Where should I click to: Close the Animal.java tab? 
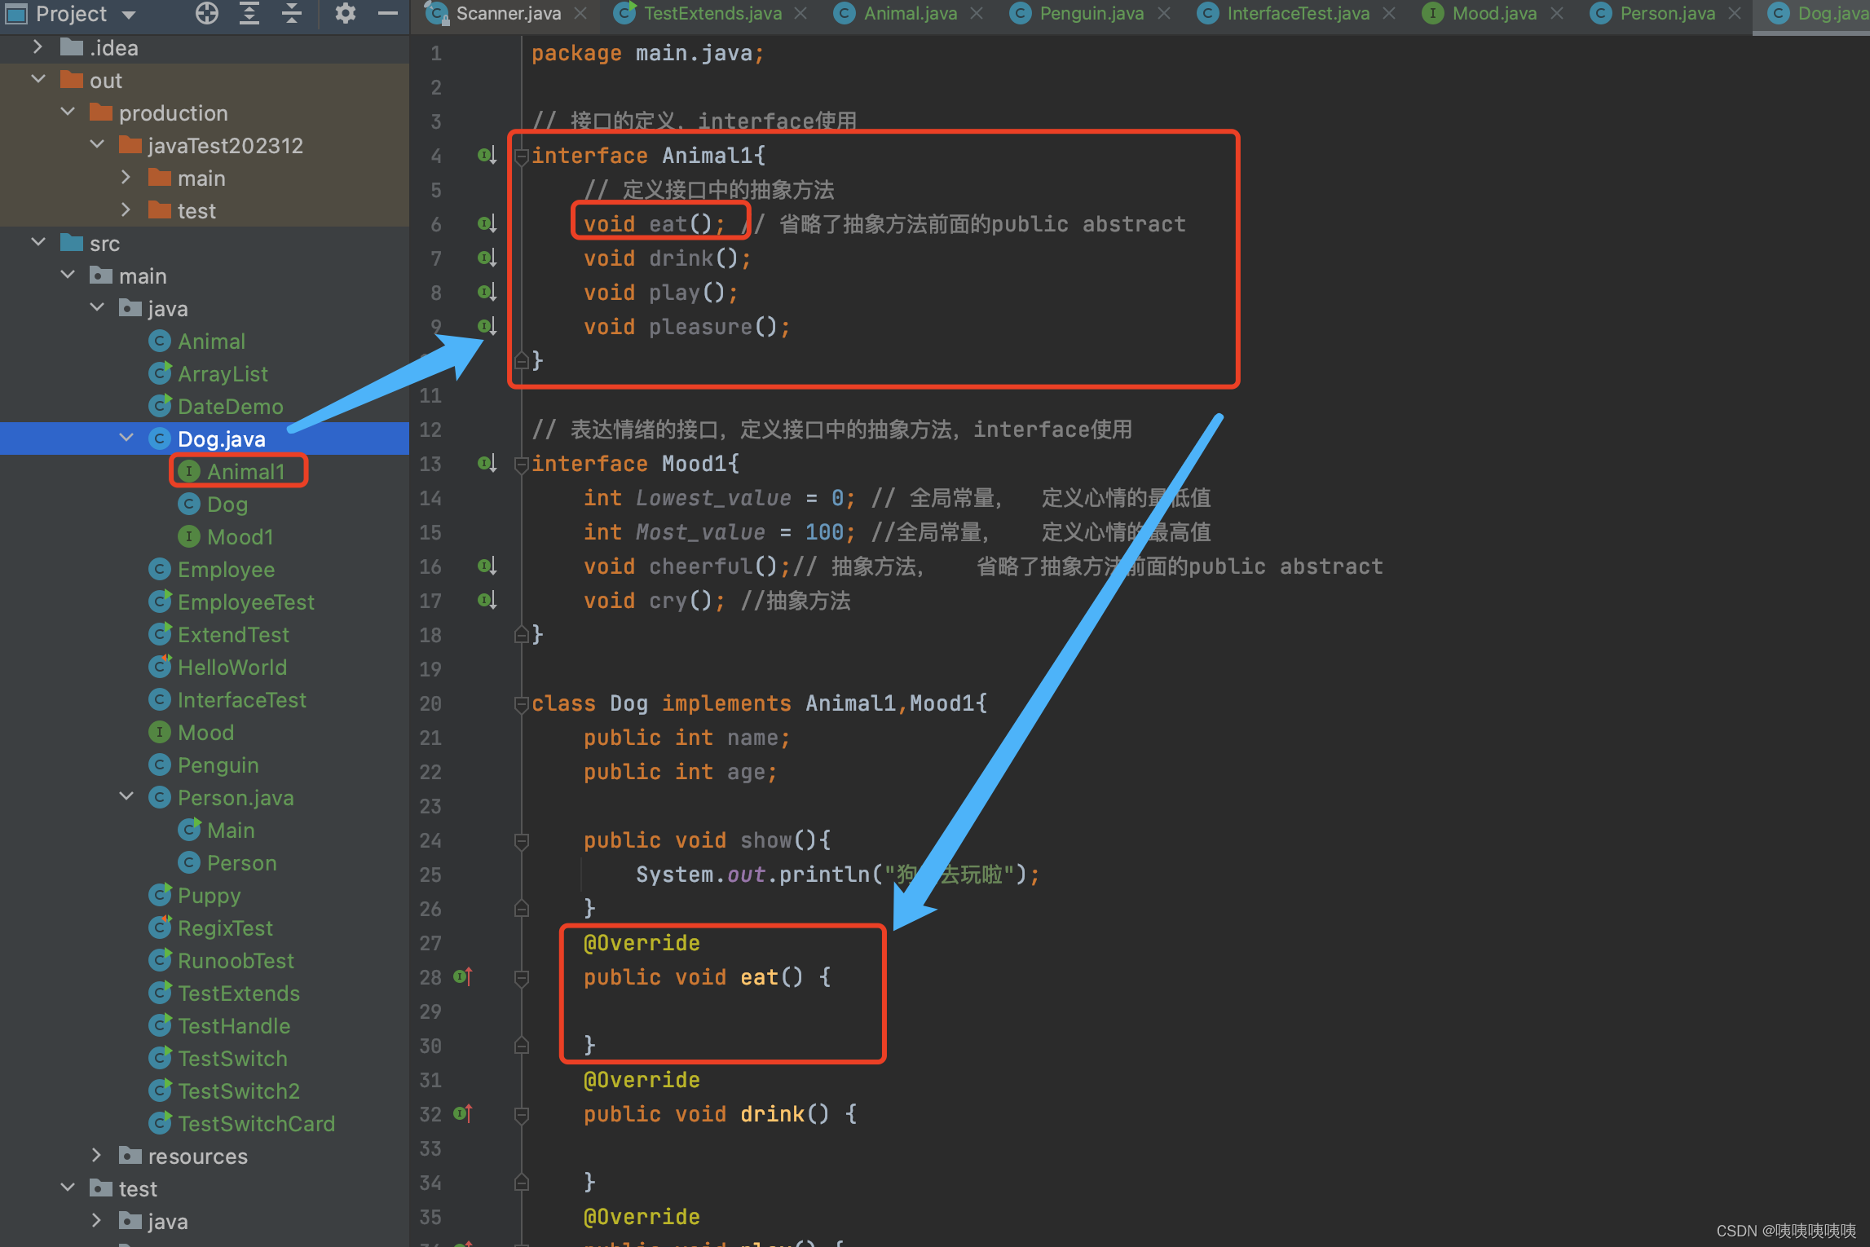977,14
